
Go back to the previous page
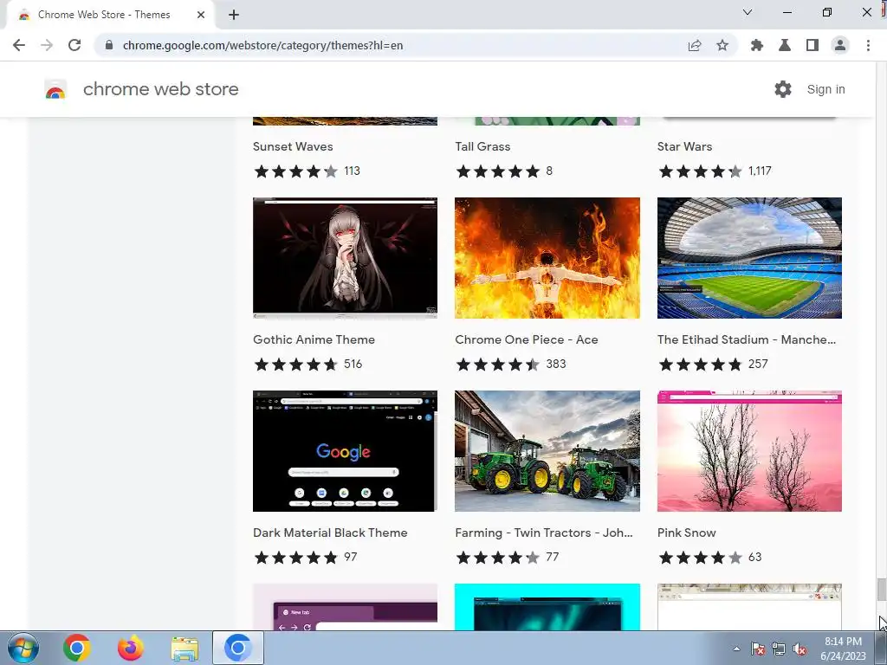point(19,45)
